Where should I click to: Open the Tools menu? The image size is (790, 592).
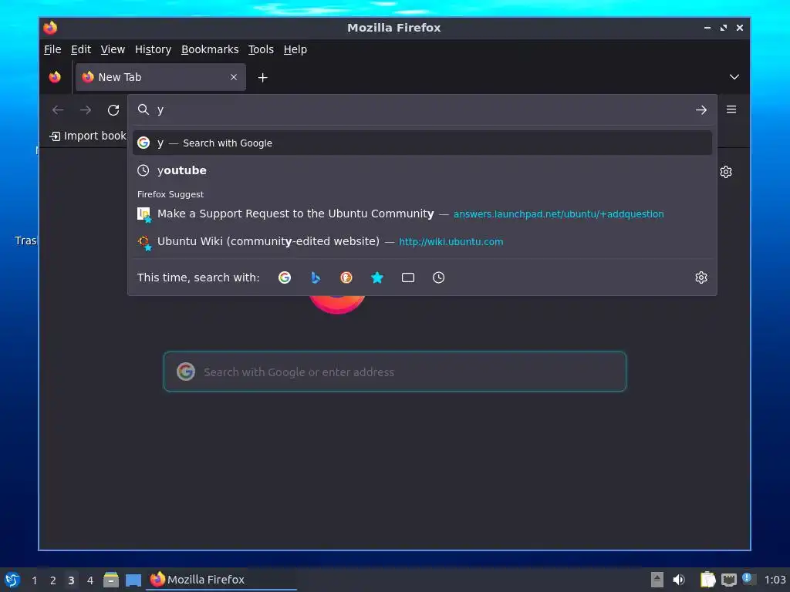(261, 49)
